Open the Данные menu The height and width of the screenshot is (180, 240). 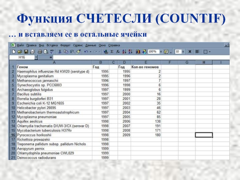point(91,45)
